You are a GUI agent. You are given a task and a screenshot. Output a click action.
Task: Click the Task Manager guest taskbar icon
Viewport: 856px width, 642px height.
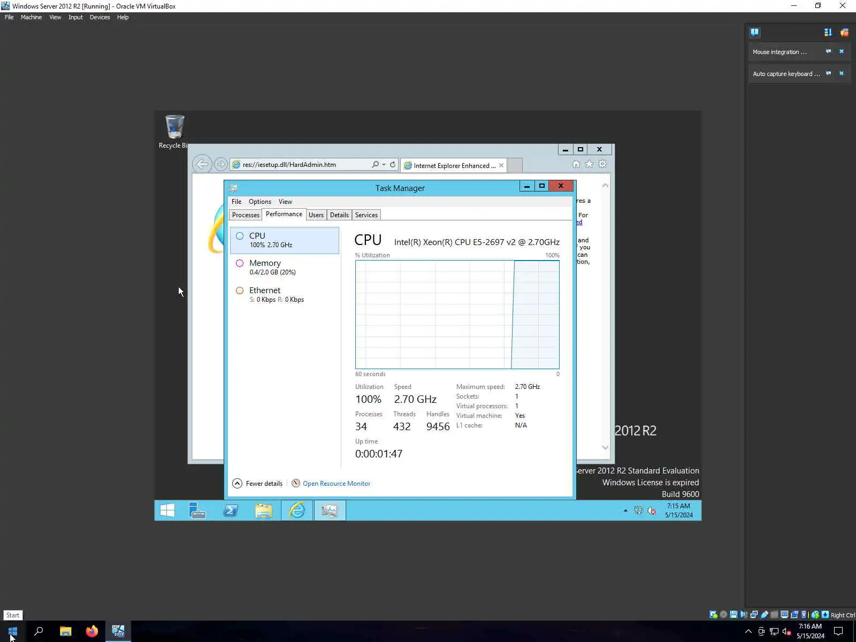pos(330,510)
